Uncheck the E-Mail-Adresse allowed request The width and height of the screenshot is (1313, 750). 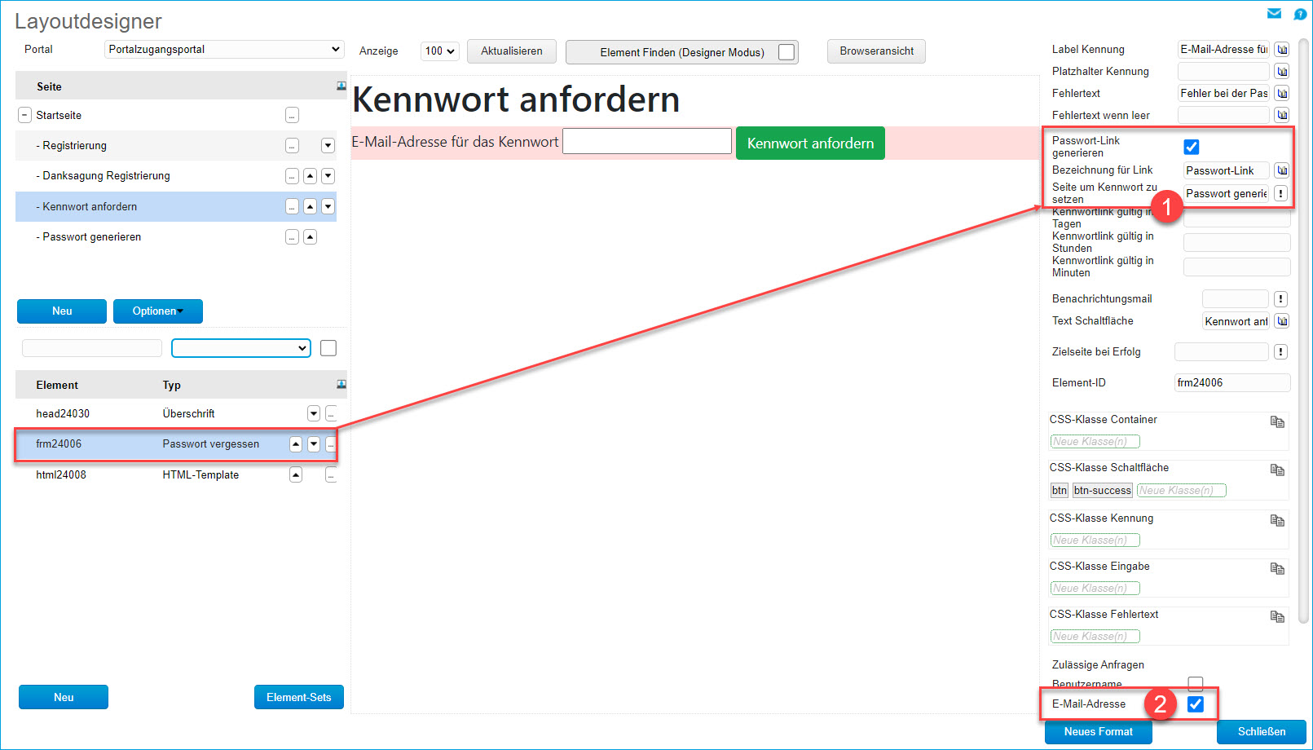tap(1196, 704)
